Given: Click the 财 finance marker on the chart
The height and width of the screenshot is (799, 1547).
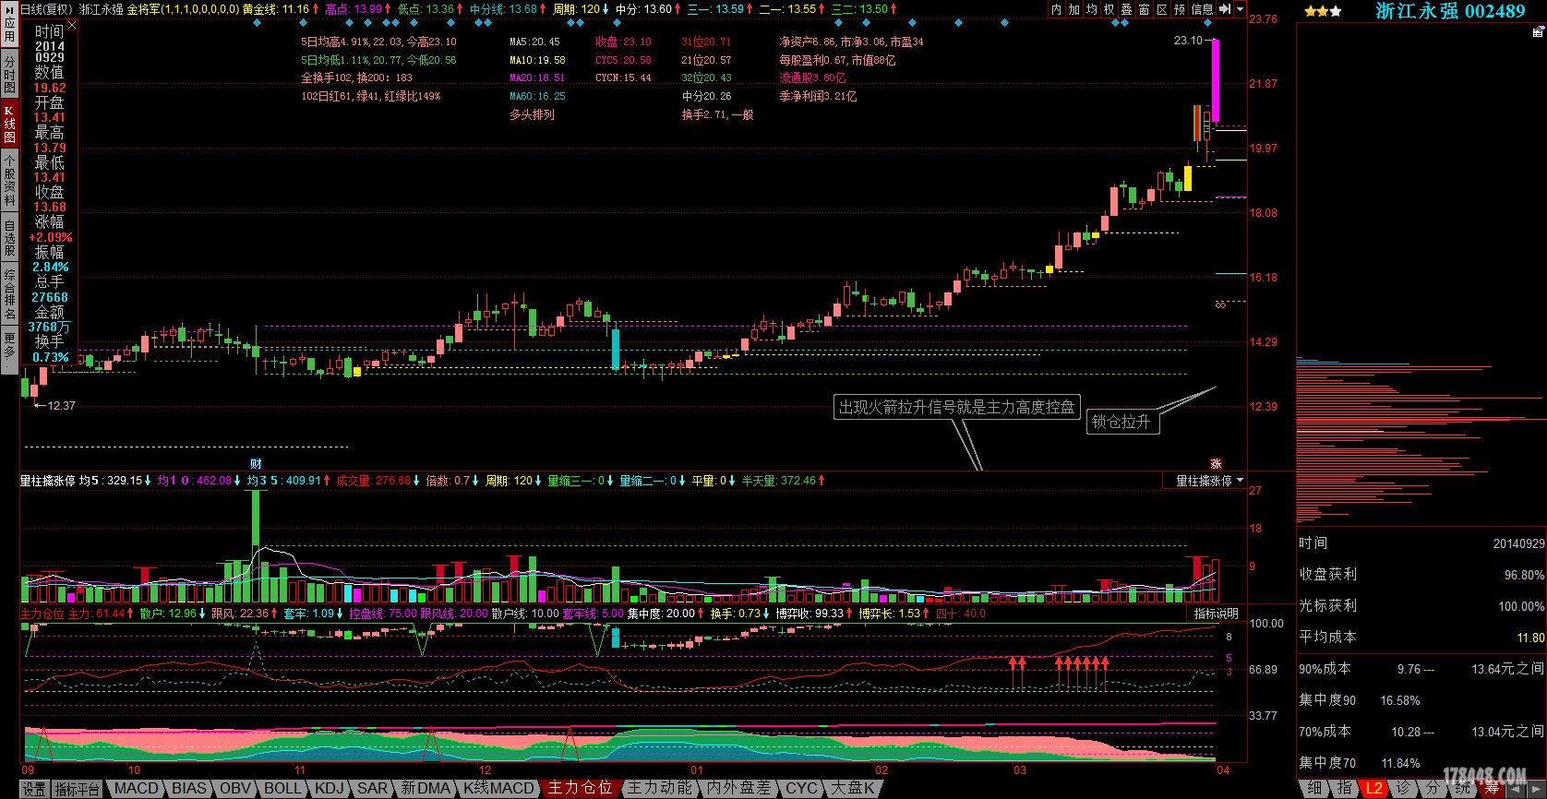Looking at the screenshot, I should 256,463.
